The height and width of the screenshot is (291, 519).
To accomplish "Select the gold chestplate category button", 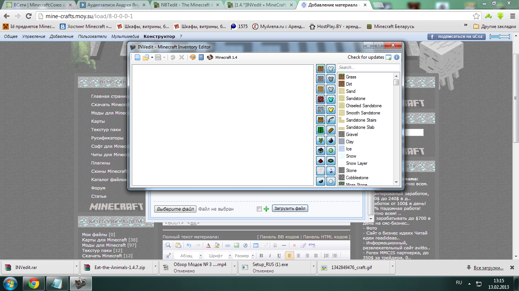I will tap(331, 110).
